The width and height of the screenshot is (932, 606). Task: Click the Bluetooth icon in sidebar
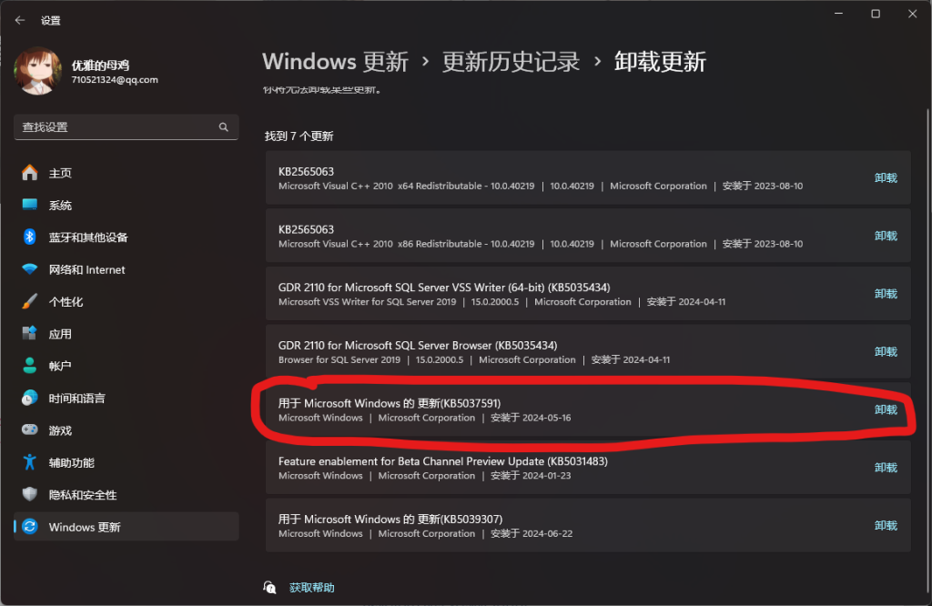pos(30,237)
